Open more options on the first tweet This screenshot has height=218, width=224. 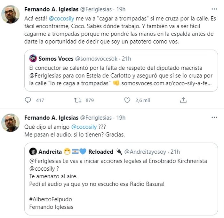(x=214, y=9)
